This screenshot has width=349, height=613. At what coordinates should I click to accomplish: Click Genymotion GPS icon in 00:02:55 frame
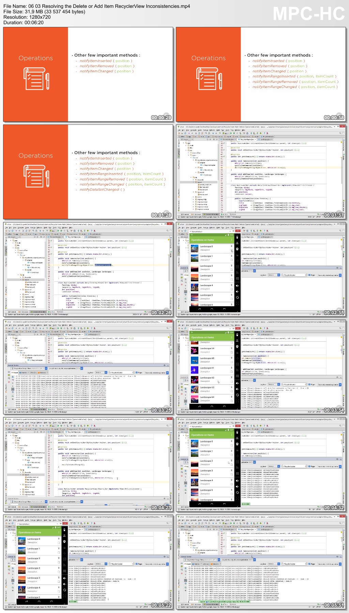(x=237, y=243)
